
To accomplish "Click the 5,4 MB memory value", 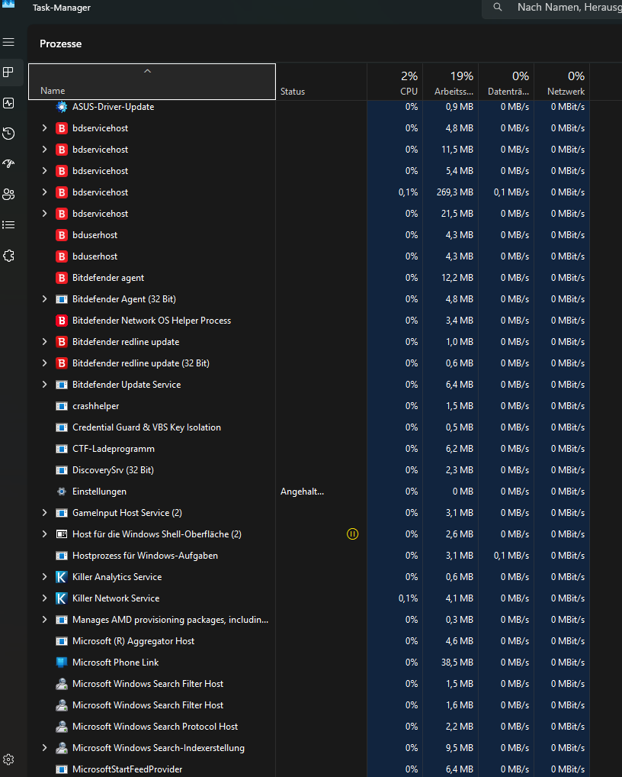I will pyautogui.click(x=459, y=170).
